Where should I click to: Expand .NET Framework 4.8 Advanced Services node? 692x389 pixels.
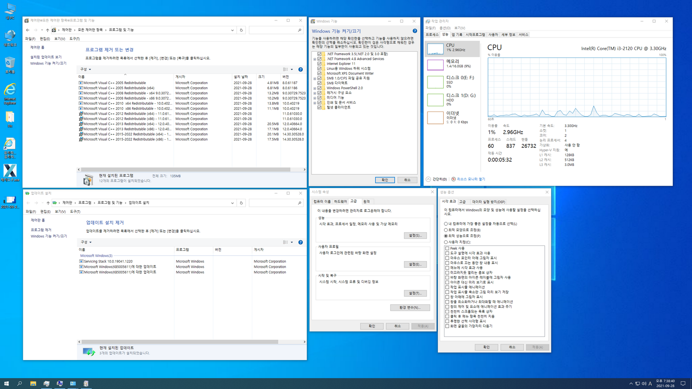(315, 59)
